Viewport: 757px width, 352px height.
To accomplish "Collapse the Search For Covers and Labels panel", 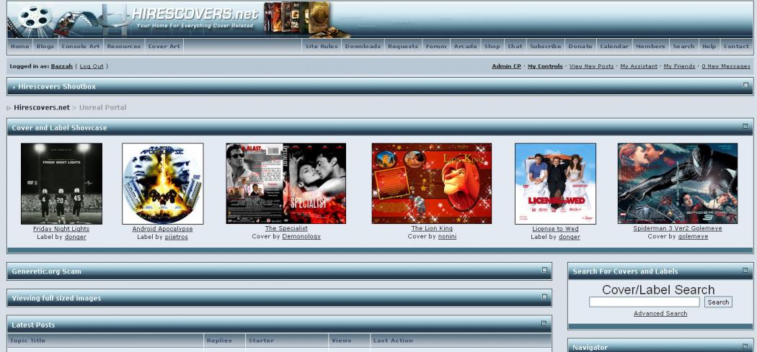I will pos(746,271).
